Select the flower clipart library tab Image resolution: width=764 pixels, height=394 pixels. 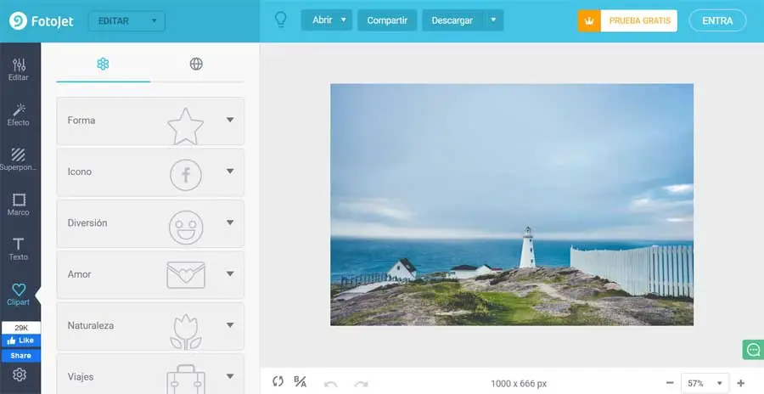[x=103, y=64]
